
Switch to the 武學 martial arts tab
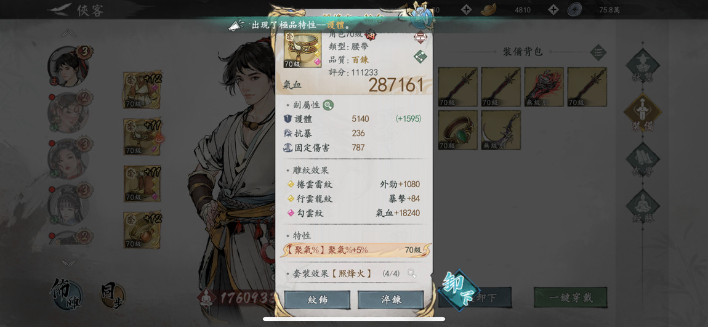tap(643, 160)
